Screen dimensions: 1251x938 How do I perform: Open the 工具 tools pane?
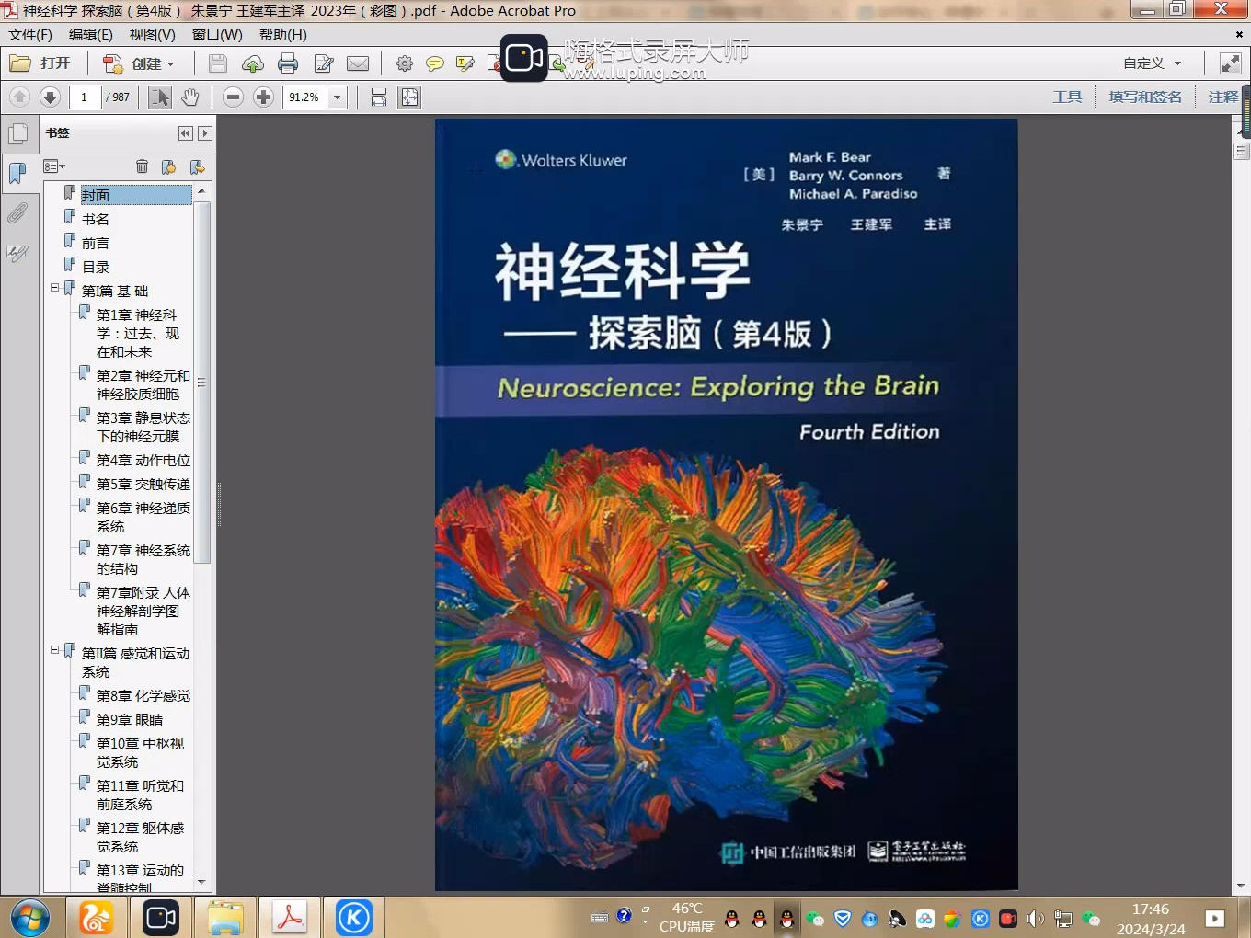click(x=1067, y=97)
